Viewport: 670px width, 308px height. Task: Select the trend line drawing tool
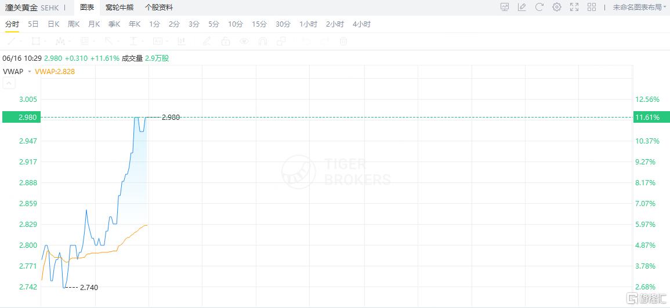point(12,41)
